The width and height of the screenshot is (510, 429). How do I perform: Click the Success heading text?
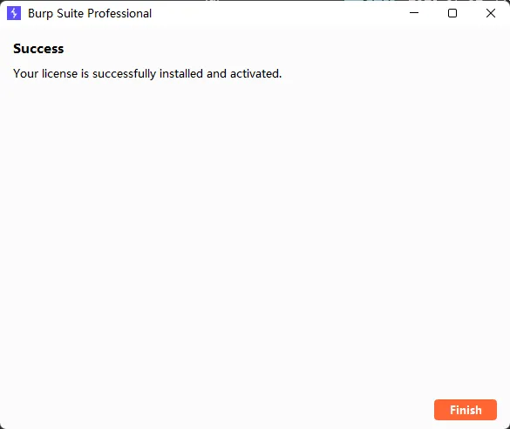tap(38, 49)
